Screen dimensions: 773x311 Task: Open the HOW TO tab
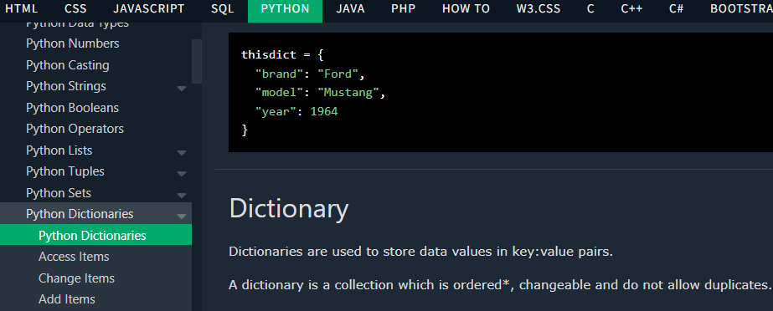(x=466, y=9)
